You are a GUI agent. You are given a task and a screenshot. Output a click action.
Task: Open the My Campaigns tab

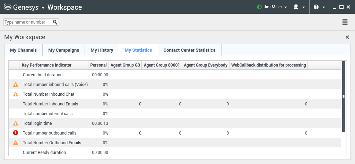coord(63,50)
